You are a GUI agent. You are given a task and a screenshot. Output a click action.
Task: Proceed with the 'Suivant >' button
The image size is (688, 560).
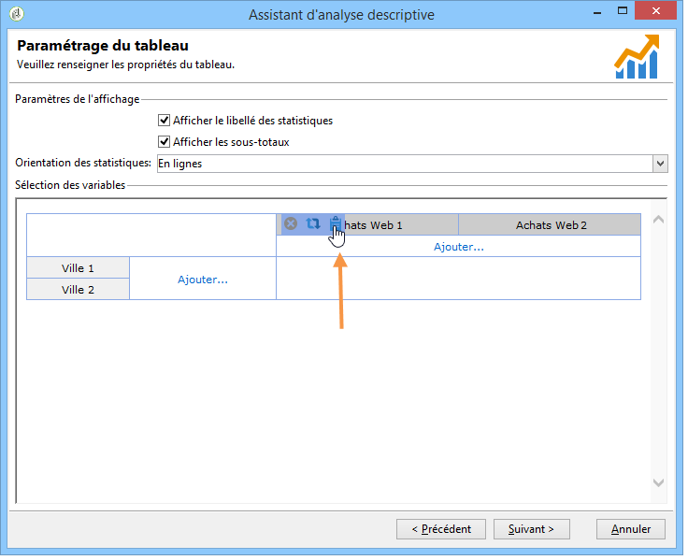point(531,529)
